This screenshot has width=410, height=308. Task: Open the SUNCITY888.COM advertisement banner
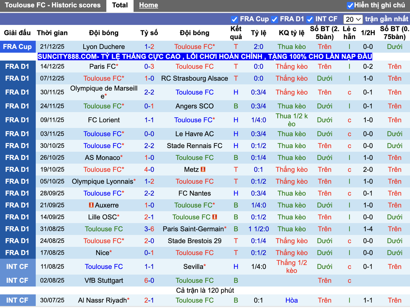point(205,57)
